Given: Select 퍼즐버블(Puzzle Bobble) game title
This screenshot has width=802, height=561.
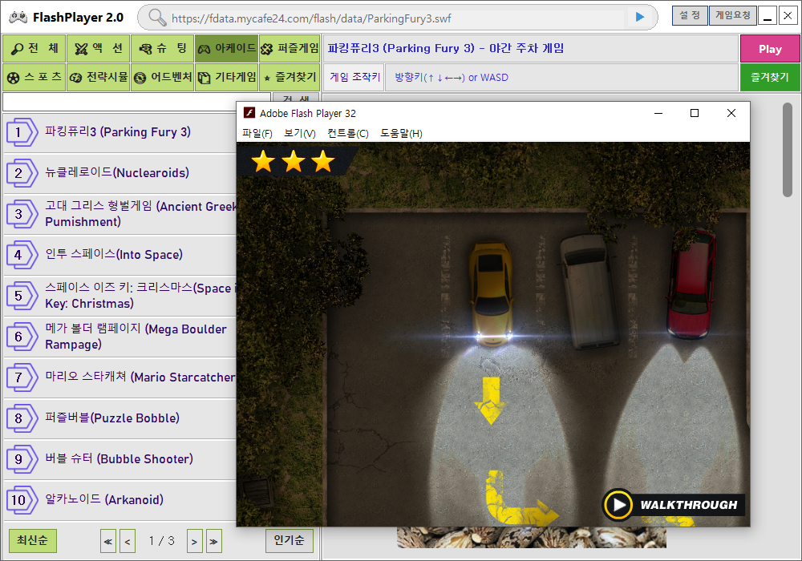Looking at the screenshot, I should [x=112, y=418].
